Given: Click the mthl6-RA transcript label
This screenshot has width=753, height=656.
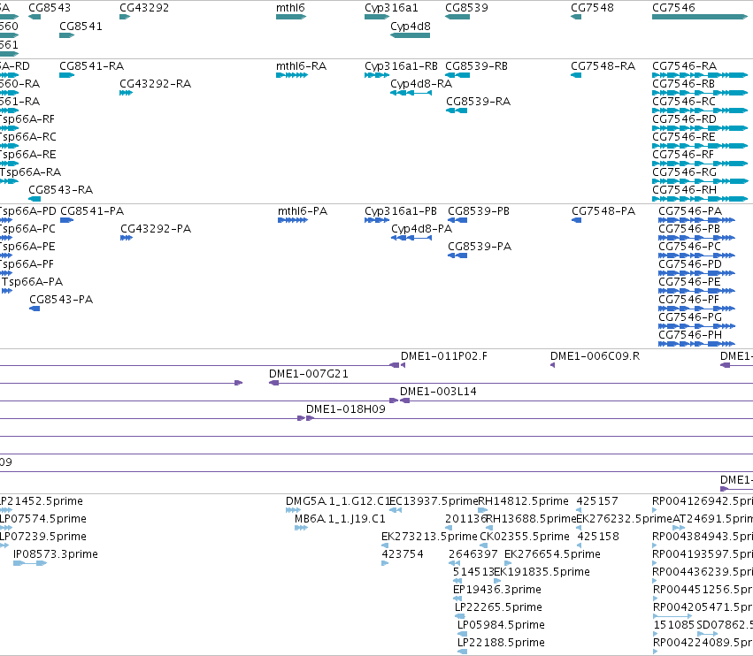Looking at the screenshot, I should click(301, 66).
